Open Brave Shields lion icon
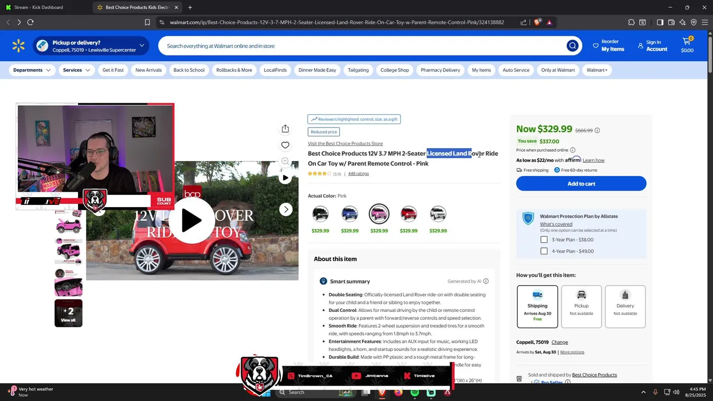The image size is (713, 401). click(x=537, y=22)
